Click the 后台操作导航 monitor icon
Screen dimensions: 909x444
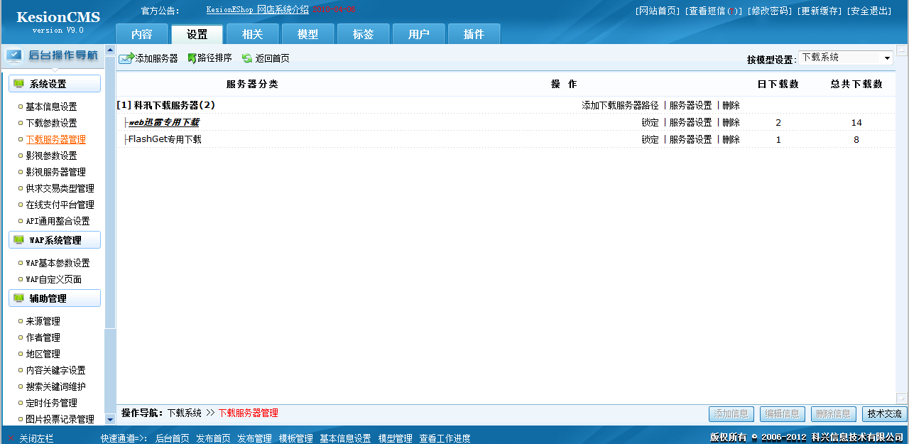14,56
